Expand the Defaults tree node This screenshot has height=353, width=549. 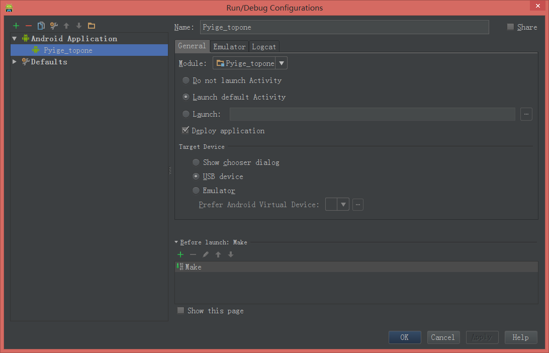14,61
